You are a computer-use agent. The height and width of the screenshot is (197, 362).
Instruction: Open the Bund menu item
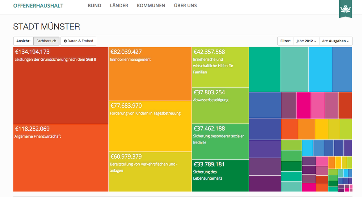(x=94, y=6)
